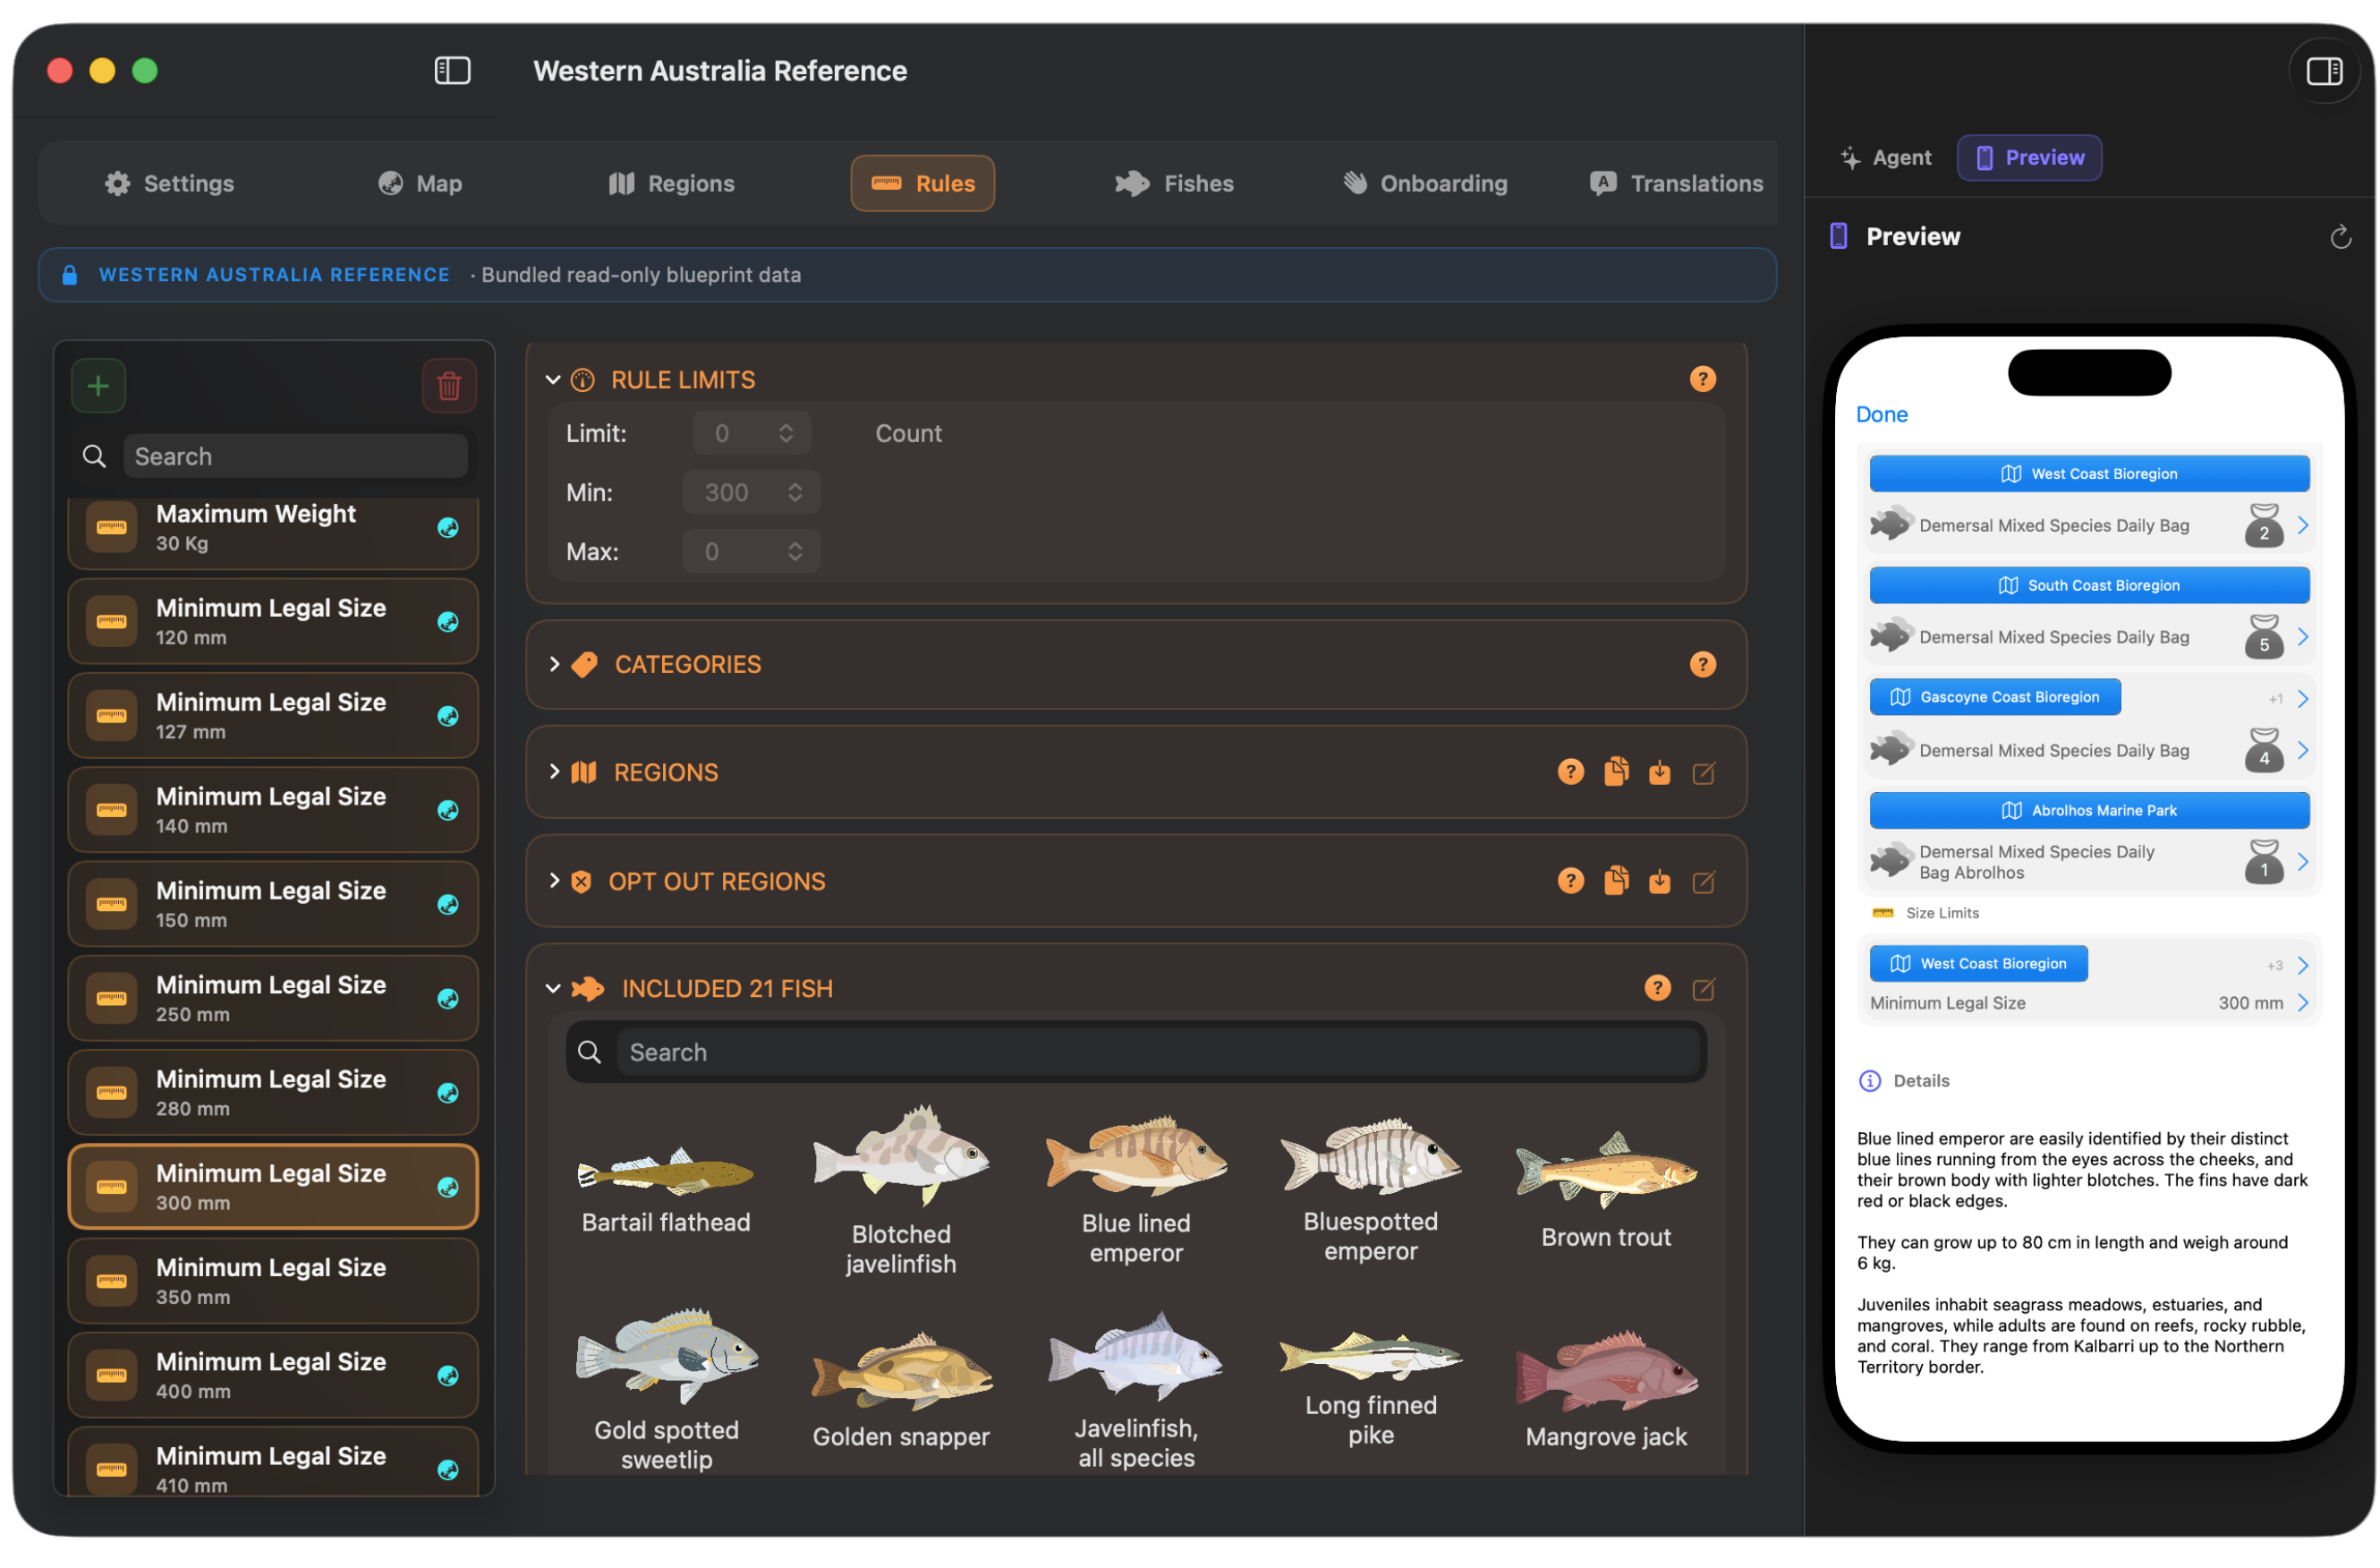Expand Gascoyne Coast Bioregion +1 chevron
This screenshot has height=1568, width=2380.
[2302, 699]
